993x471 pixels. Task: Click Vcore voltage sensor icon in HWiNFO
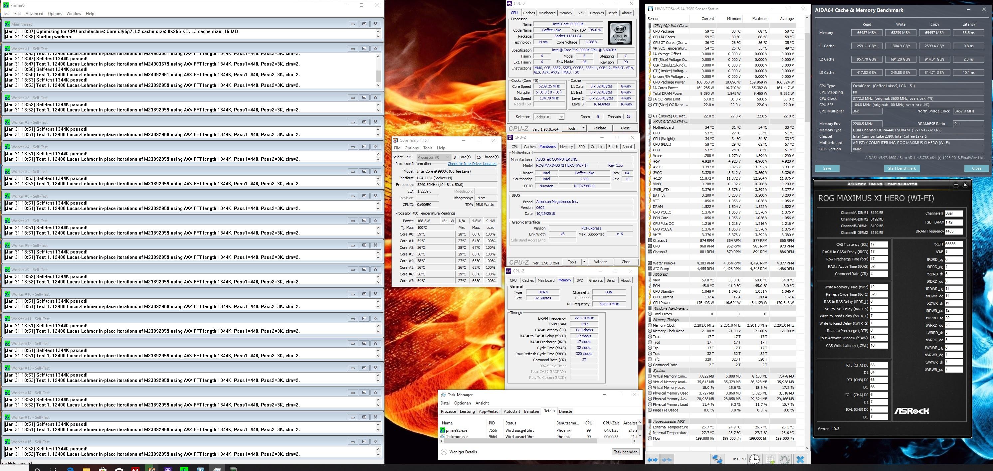click(x=650, y=156)
